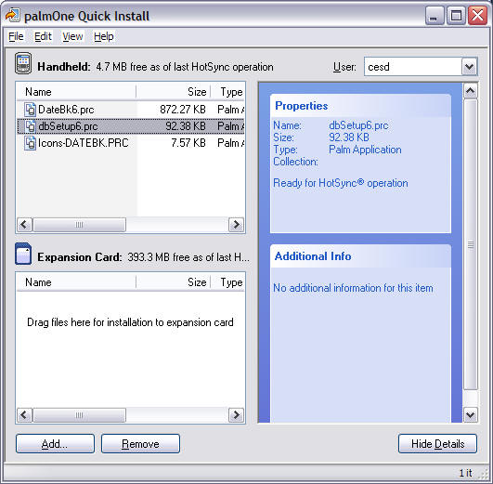Click the Icons-DATEBK.PRC file icon
Viewport: 493px width, 484px height.
pyautogui.click(x=31, y=143)
